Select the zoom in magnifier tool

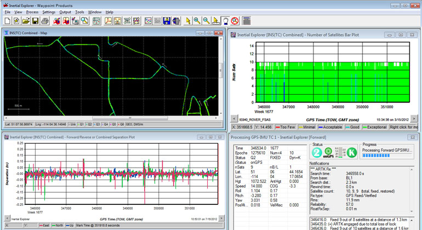[197, 21]
